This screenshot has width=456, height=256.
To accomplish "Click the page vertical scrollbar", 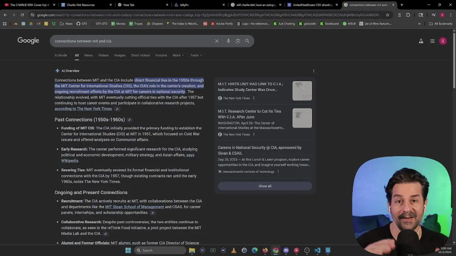I will click(454, 60).
